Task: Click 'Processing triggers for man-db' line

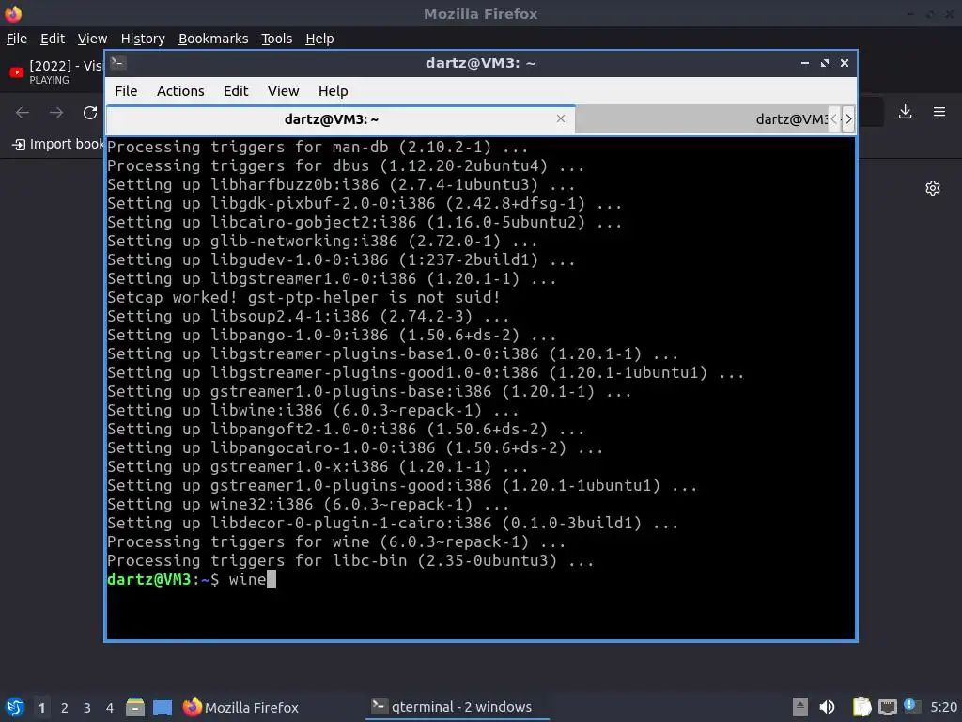Action: 318,147
